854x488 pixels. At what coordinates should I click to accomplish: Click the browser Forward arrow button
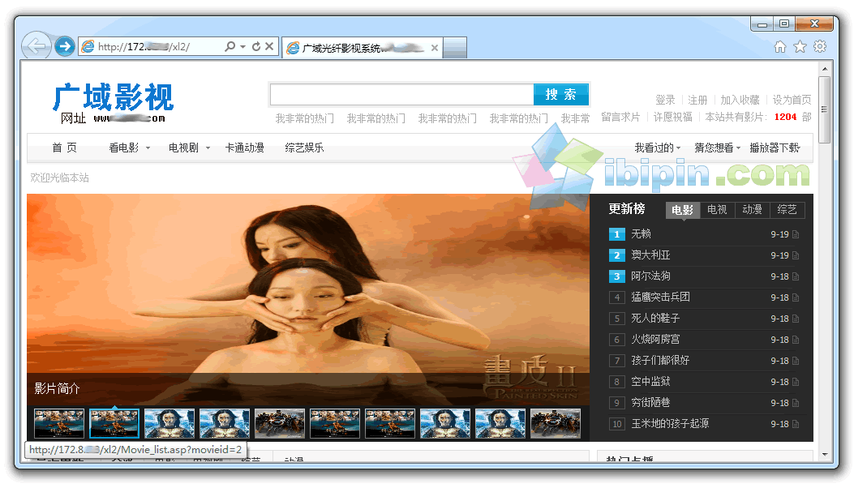[x=65, y=47]
